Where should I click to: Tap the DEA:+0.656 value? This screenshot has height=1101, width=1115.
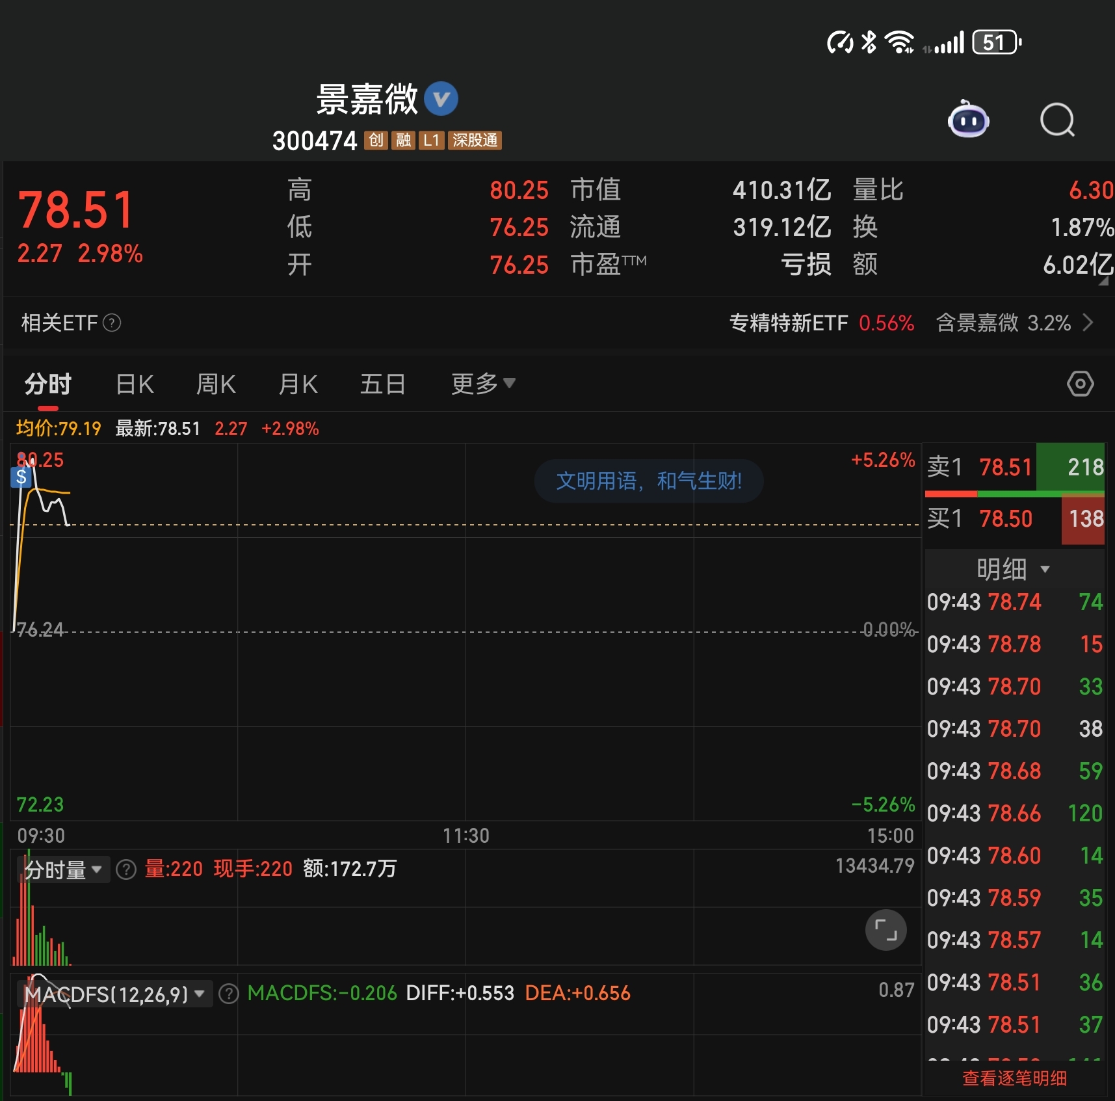click(x=577, y=993)
